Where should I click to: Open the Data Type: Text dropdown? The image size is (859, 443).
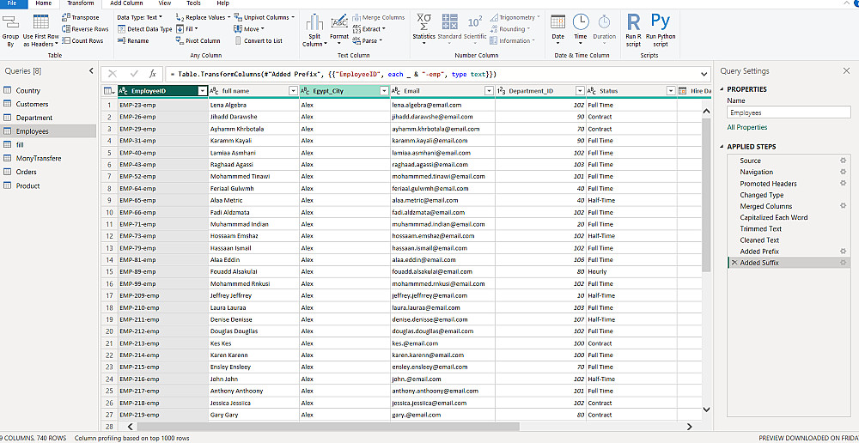coord(139,17)
